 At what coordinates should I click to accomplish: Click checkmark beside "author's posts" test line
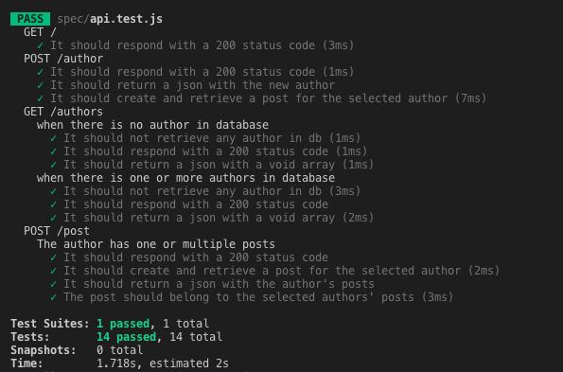[x=54, y=284]
